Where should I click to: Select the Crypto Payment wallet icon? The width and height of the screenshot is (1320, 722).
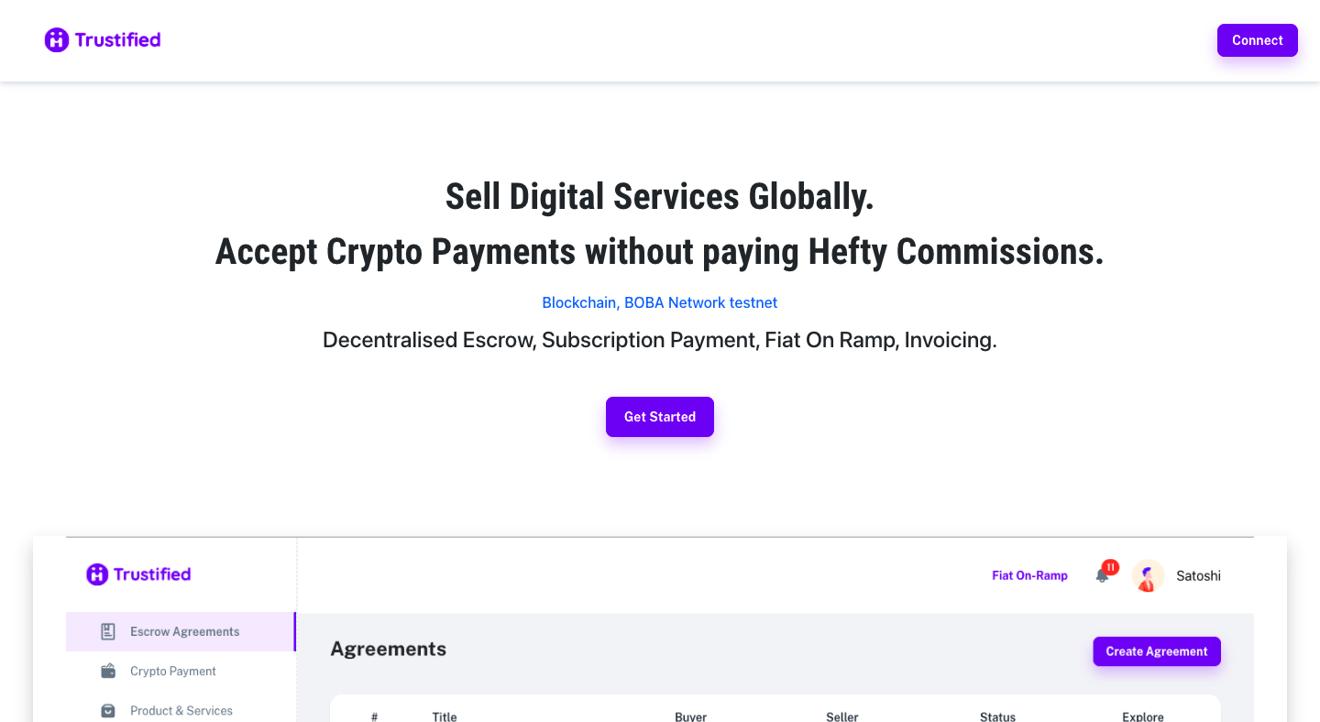(x=108, y=671)
